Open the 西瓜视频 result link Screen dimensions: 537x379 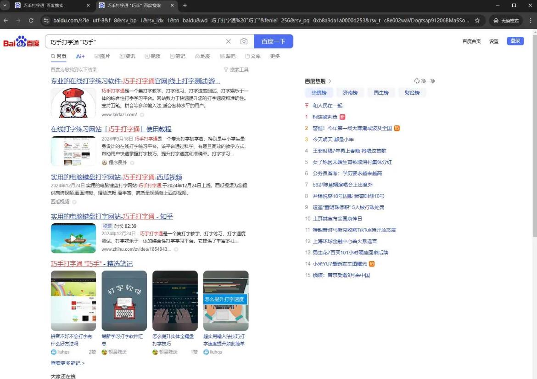click(x=117, y=177)
